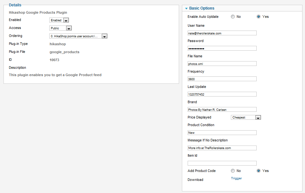Viewport: 305px width, 193px height.
Task: Click the Brand input field
Action: [222, 110]
